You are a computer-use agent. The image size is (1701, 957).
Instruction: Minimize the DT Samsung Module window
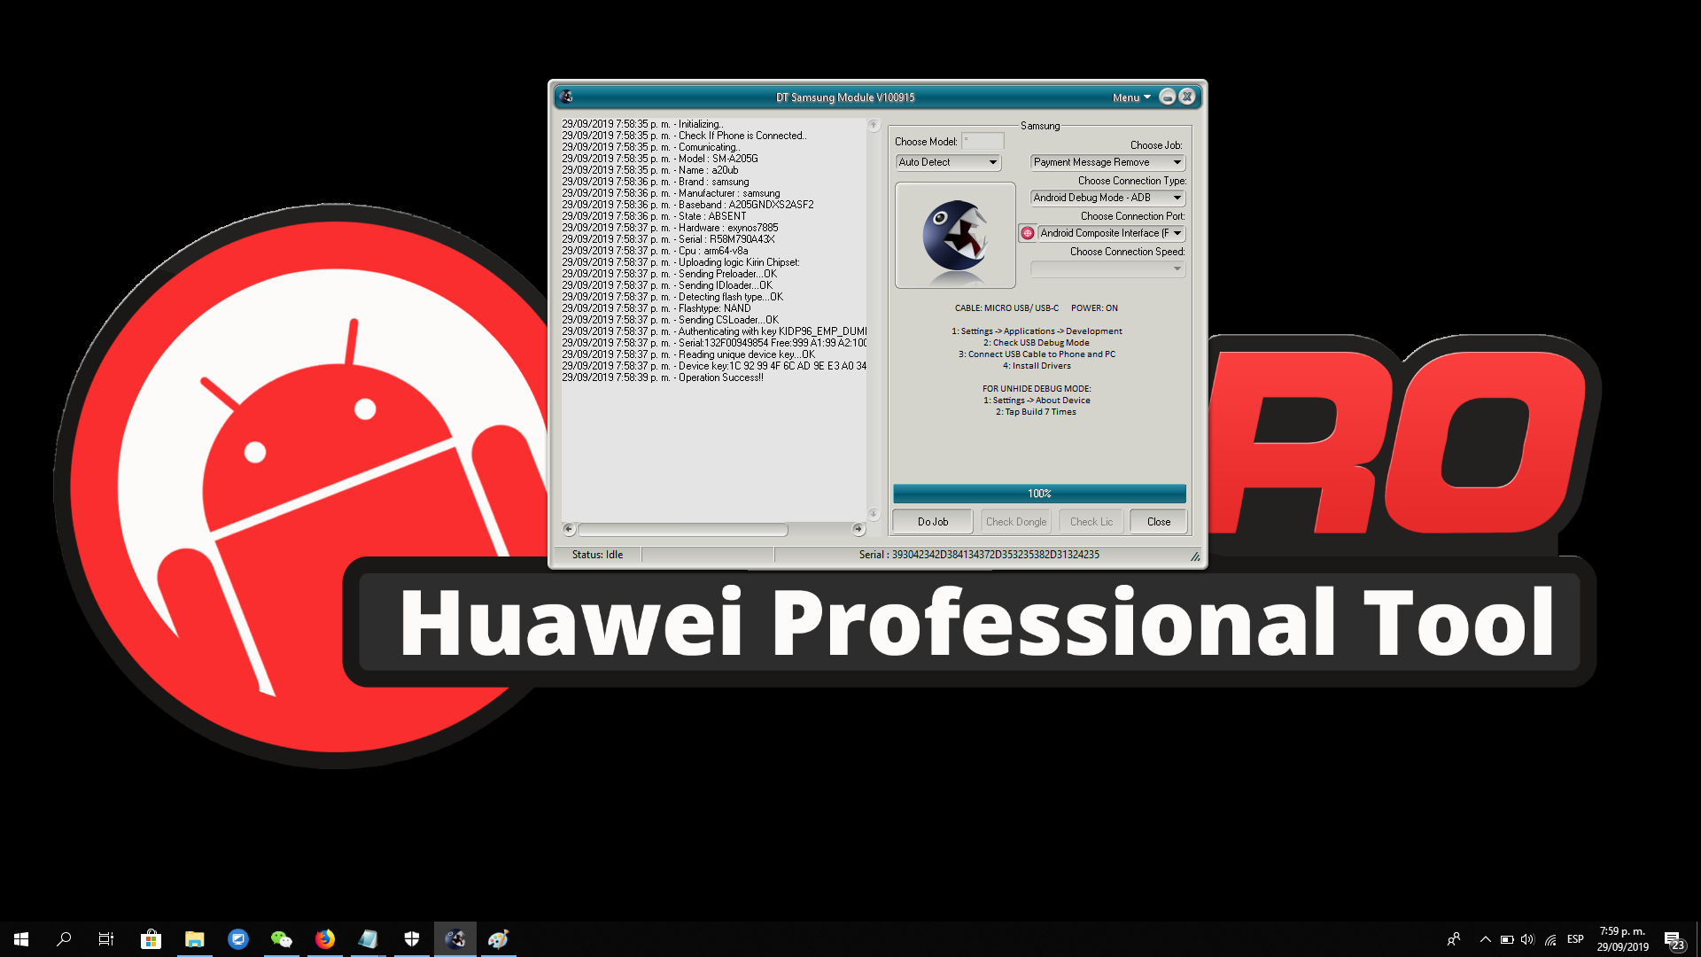point(1168,97)
